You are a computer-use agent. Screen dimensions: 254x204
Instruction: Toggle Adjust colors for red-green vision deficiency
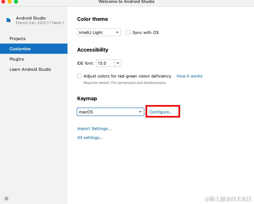[x=79, y=76]
